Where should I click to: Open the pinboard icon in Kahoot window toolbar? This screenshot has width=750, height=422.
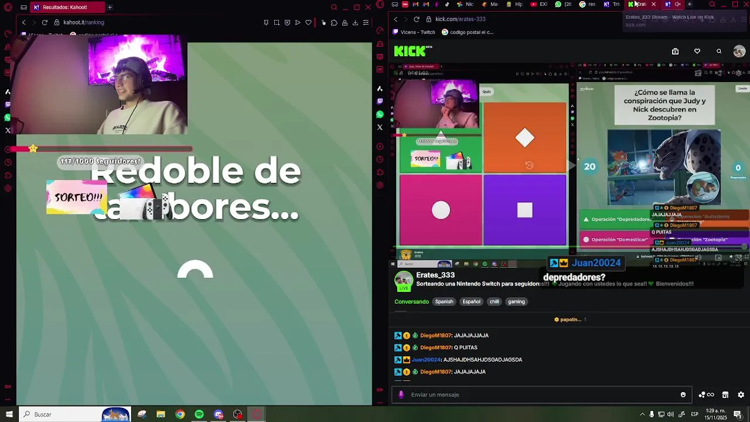tap(266, 22)
